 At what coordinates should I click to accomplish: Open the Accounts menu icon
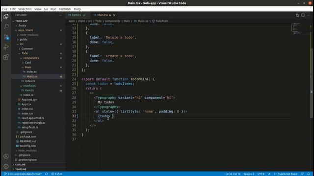[x=6, y=156]
